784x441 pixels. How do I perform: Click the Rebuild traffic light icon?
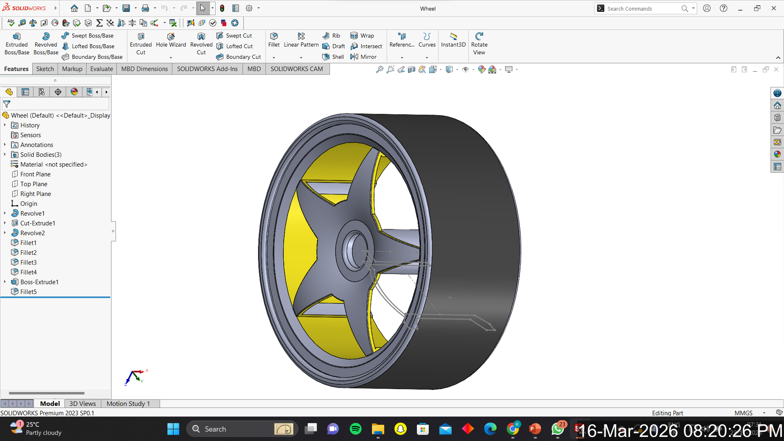[x=222, y=8]
